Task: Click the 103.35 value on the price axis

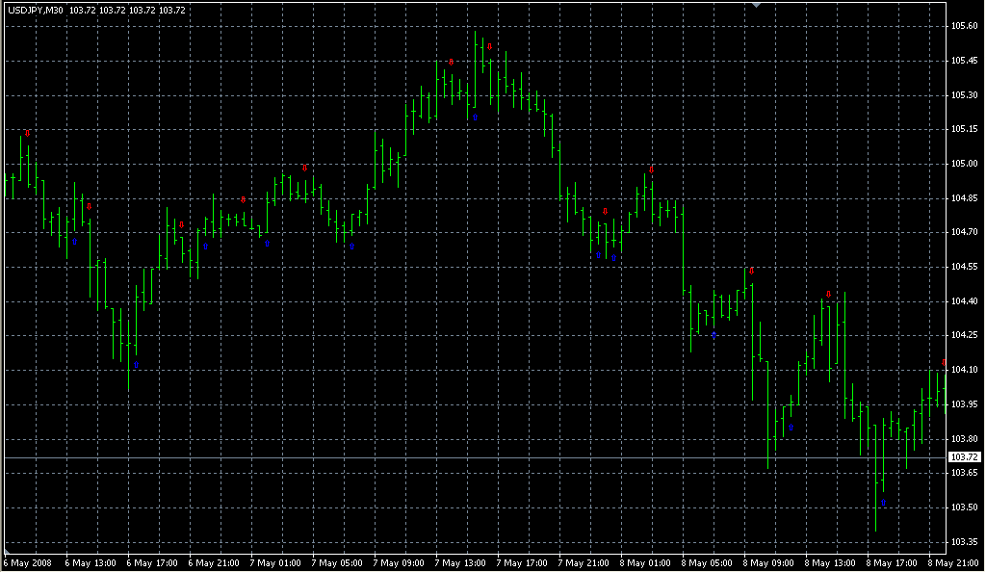Action: [x=964, y=541]
